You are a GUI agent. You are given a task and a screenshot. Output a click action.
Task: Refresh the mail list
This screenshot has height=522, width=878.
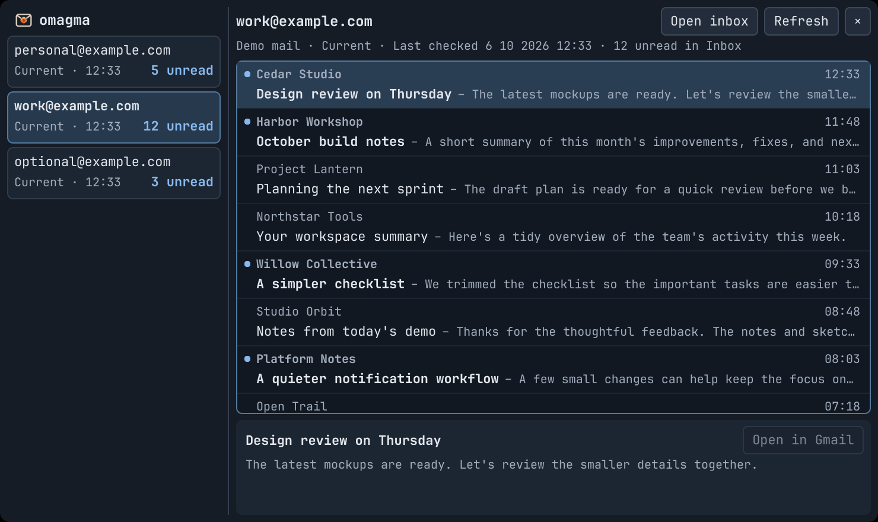pos(801,21)
